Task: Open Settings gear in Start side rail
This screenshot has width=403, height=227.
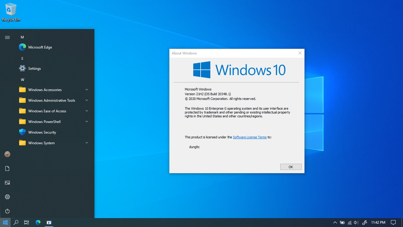Action: tap(7, 197)
